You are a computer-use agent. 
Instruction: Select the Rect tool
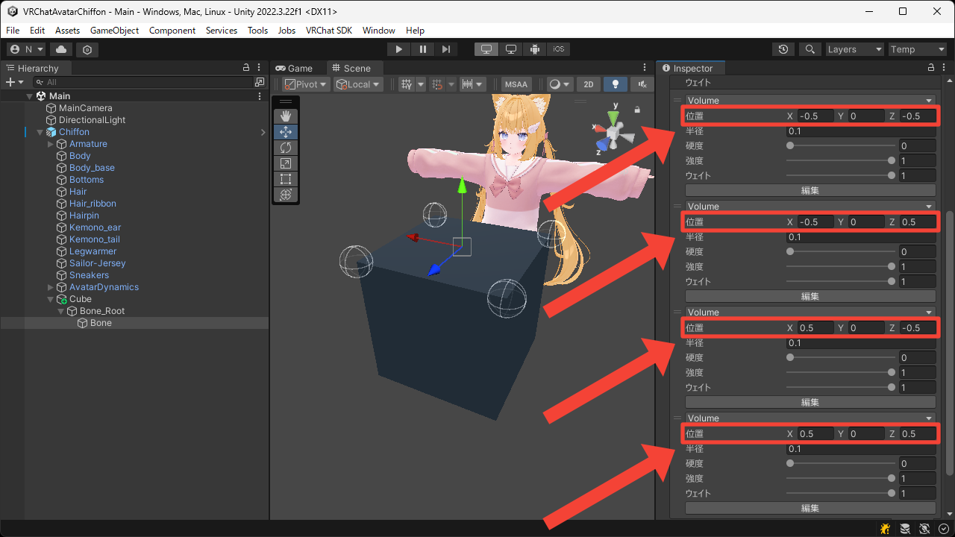point(286,179)
